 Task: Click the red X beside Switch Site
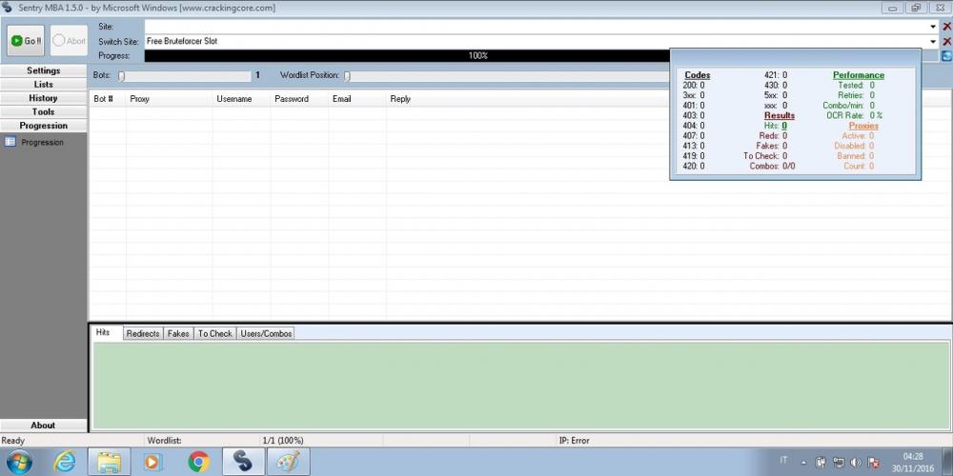[x=946, y=41]
